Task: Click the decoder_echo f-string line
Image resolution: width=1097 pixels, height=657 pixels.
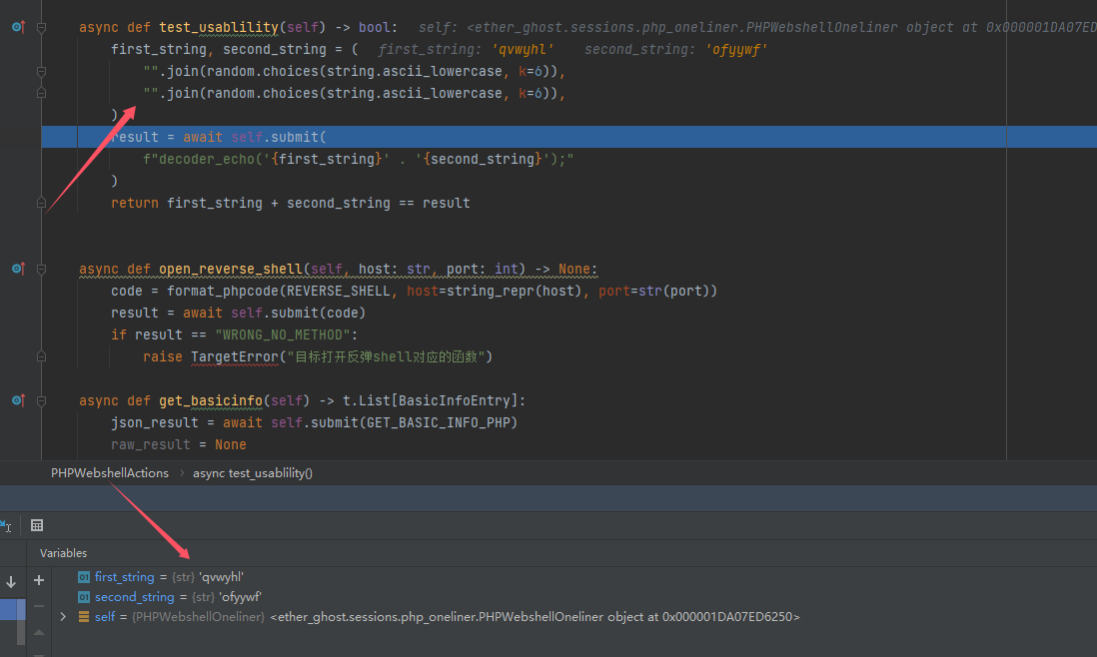Action: click(x=359, y=159)
